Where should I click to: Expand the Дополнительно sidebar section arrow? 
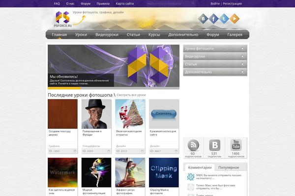coord(242,72)
